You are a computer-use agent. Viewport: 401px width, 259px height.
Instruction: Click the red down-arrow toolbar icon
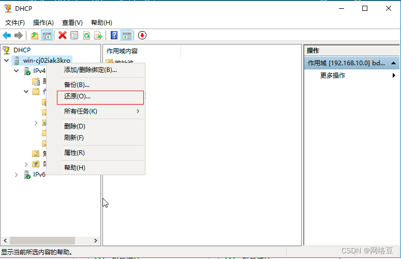click(x=142, y=35)
